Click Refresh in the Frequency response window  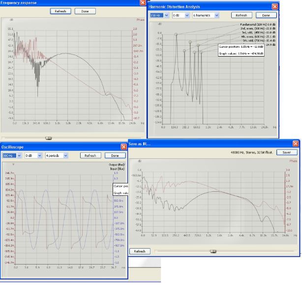coord(61,11)
